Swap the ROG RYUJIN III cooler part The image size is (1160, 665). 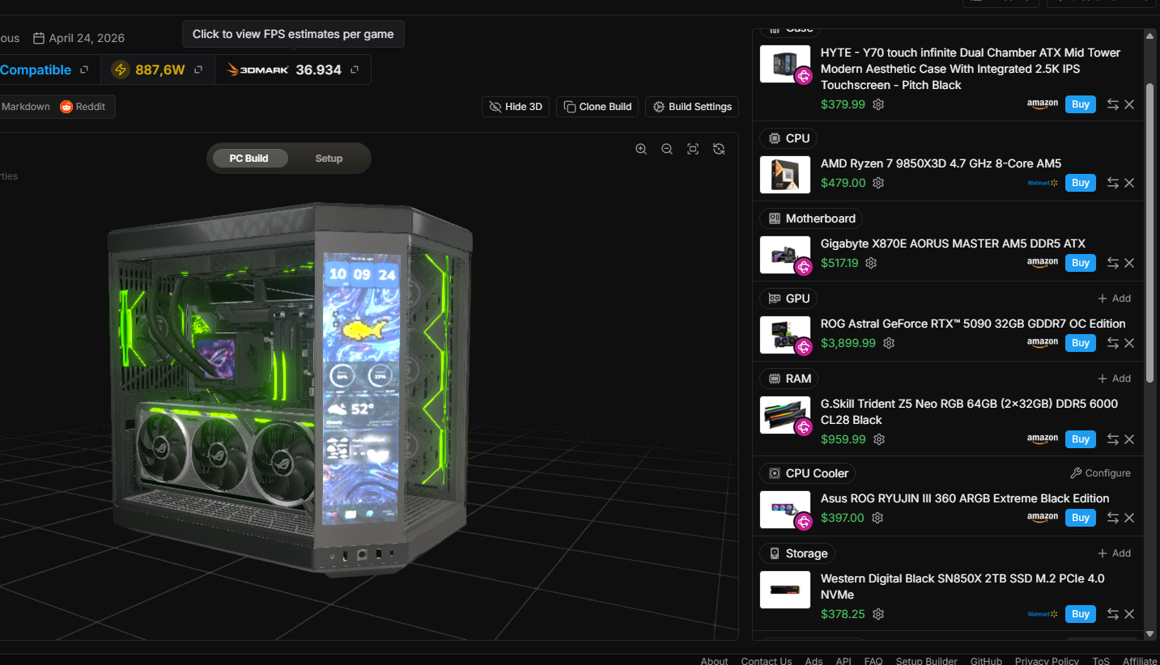pyautogui.click(x=1113, y=518)
